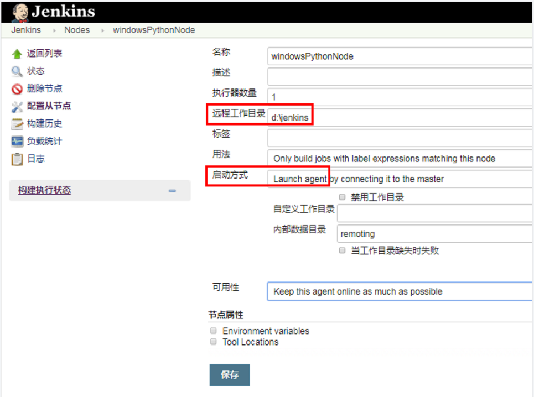Focus the 自定义工作目录 field
This screenshot has width=534, height=397.
436,213
